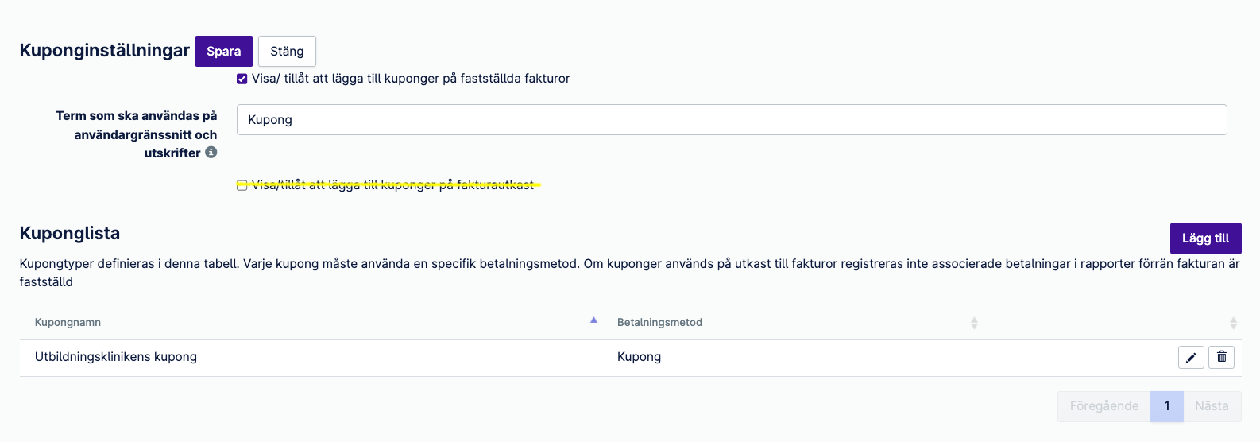Viewport: 1260px width, 442px height.
Task: Toggle via the label text for fastställda fakturor
Action: 411,79
